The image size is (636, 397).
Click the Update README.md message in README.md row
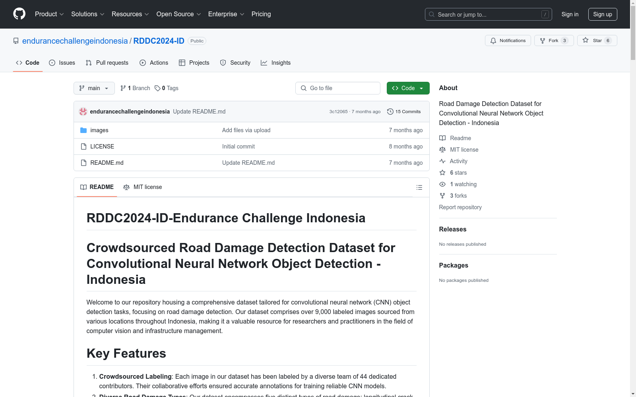point(248,163)
